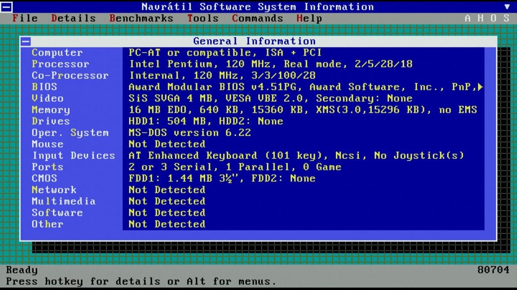Open the File menu
Viewport: 517px width, 290px height.
pyautogui.click(x=25, y=18)
